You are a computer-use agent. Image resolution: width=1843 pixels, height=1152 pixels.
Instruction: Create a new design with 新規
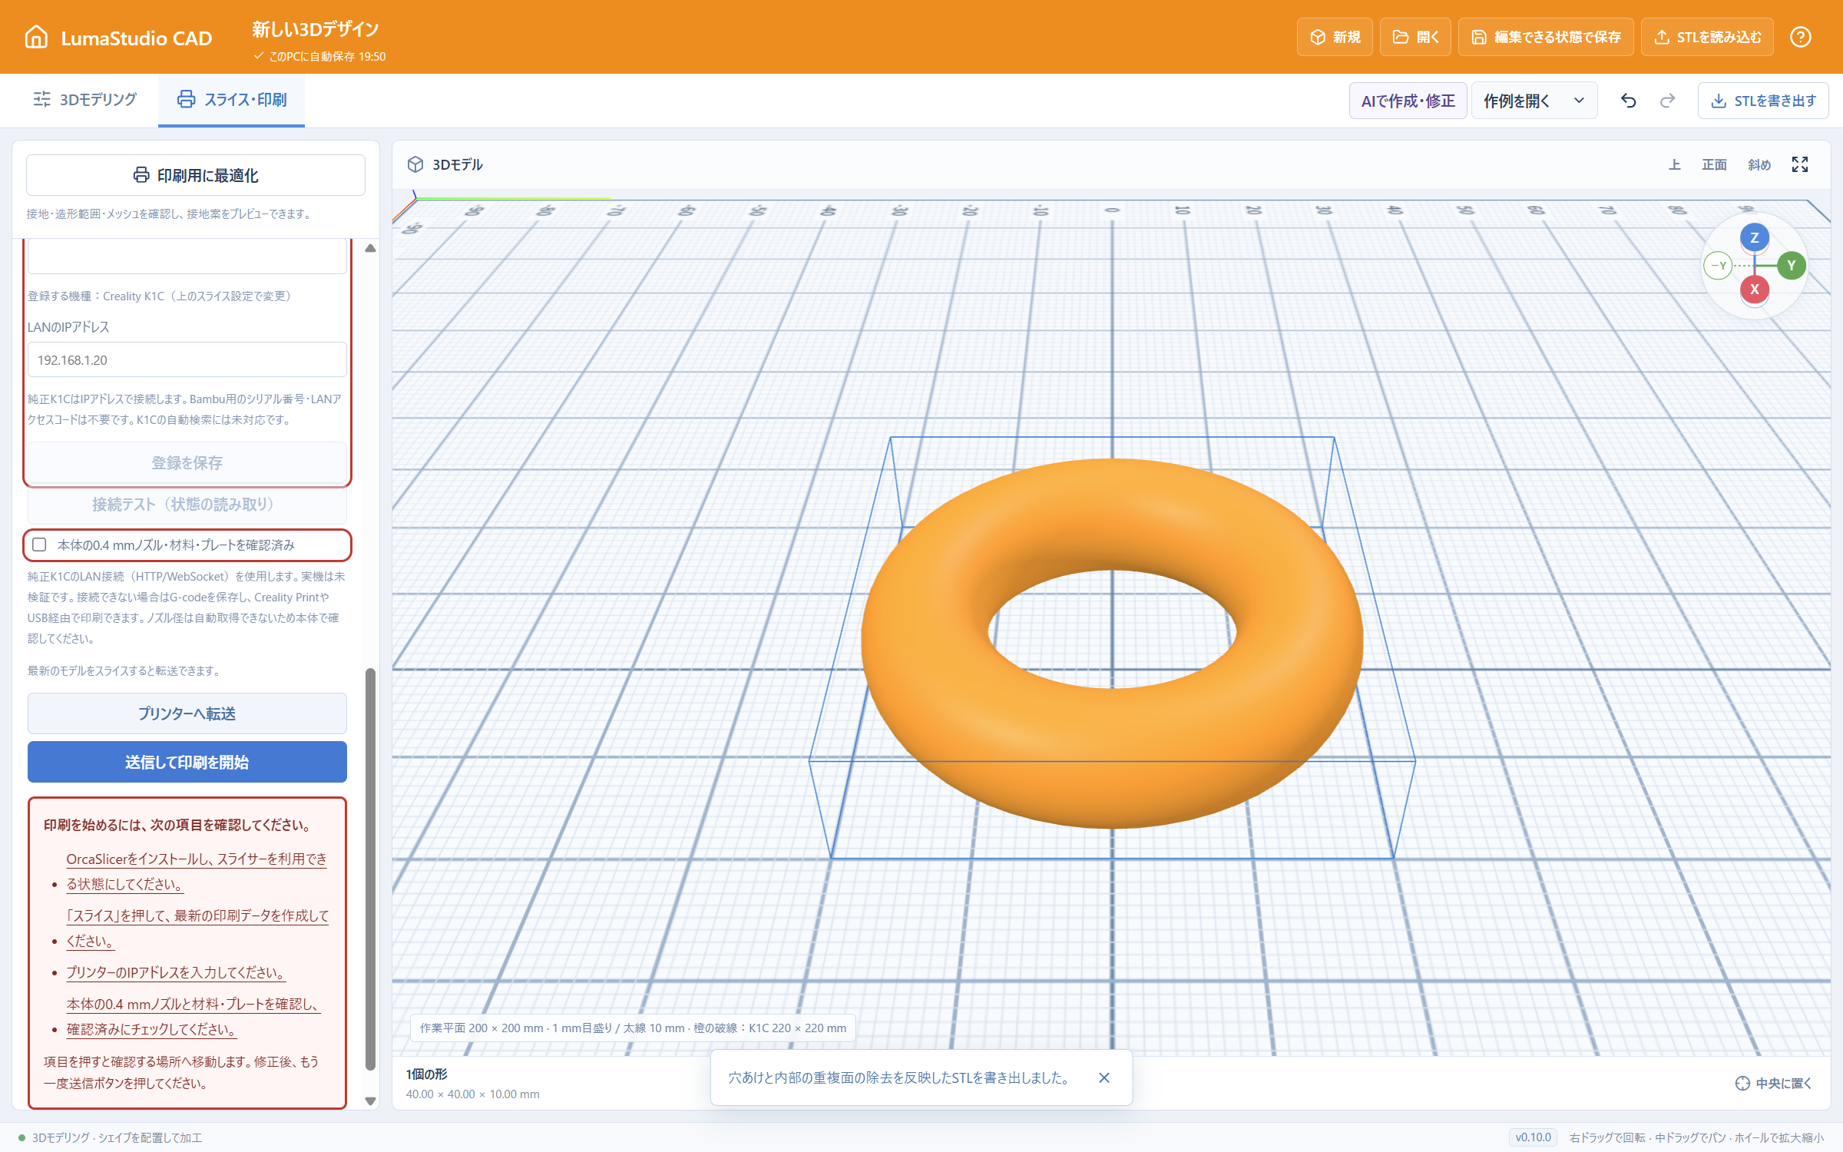[1335, 37]
